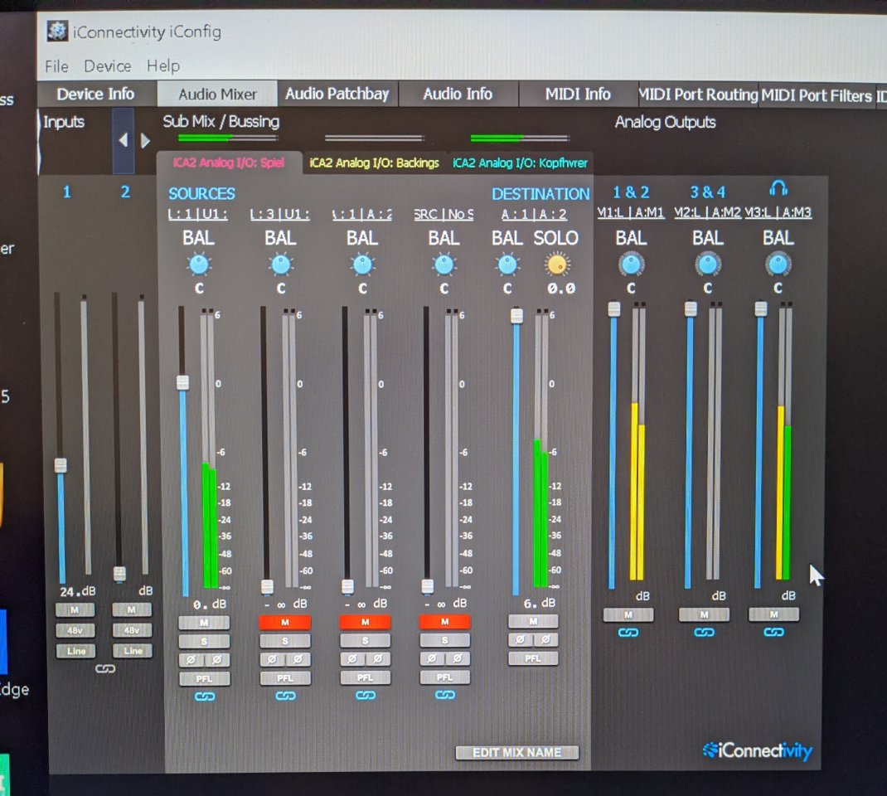Viewport: 887px width, 796px height.
Task: Click iConnectivity logo at bottom right
Action: (757, 750)
